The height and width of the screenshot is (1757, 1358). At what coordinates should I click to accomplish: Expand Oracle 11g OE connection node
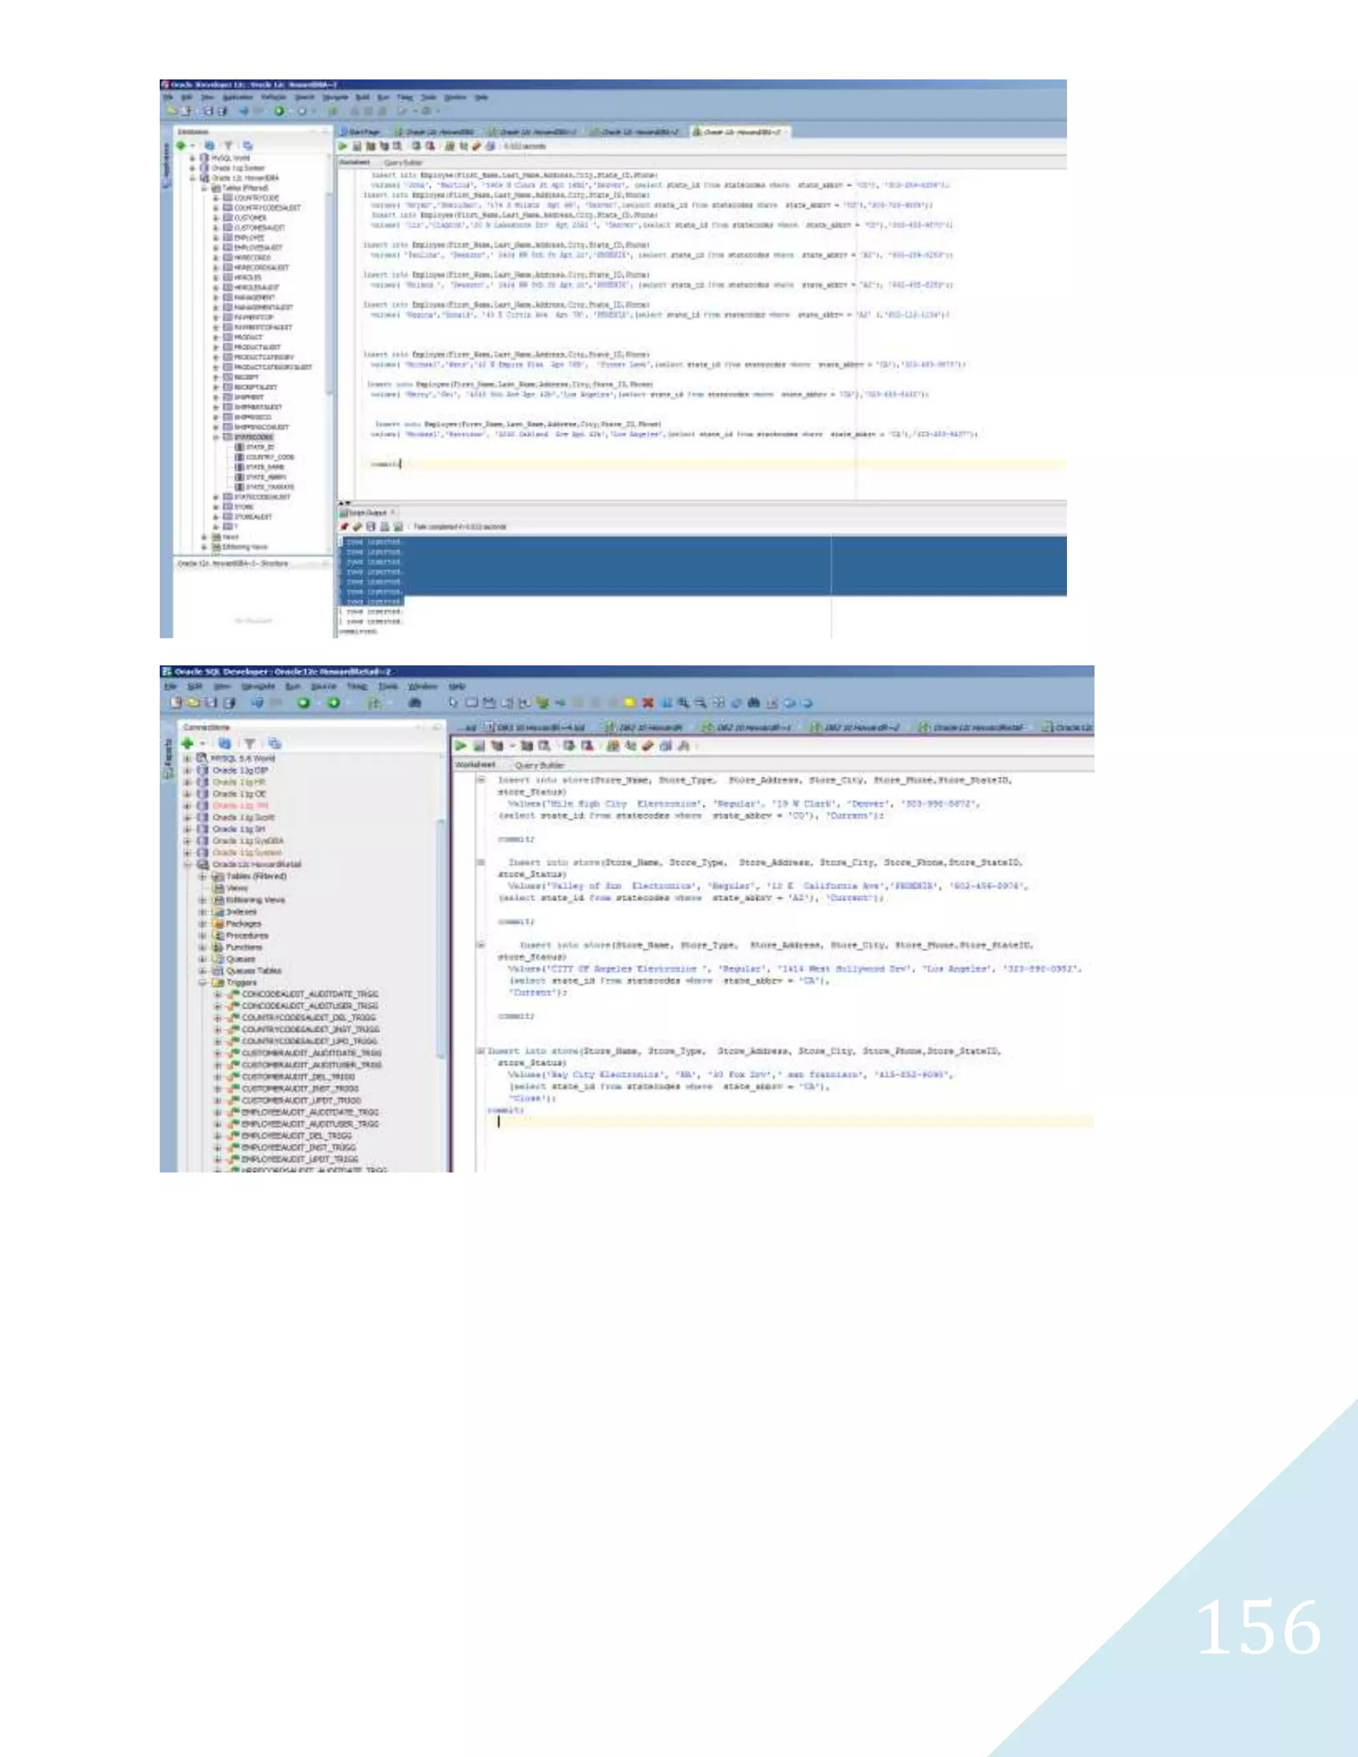click(x=188, y=793)
